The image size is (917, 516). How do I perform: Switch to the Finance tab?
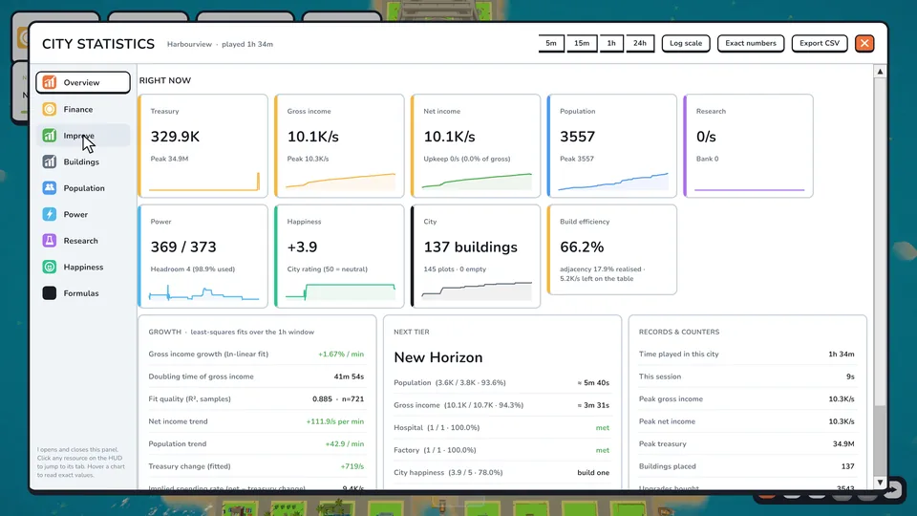pos(83,109)
